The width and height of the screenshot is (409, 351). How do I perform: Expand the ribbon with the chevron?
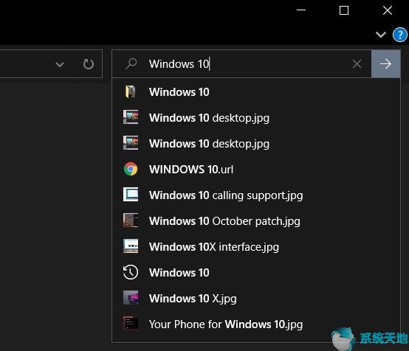click(380, 35)
